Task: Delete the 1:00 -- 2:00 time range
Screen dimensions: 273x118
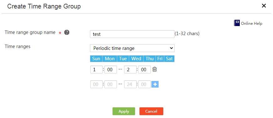Action: pos(155,69)
